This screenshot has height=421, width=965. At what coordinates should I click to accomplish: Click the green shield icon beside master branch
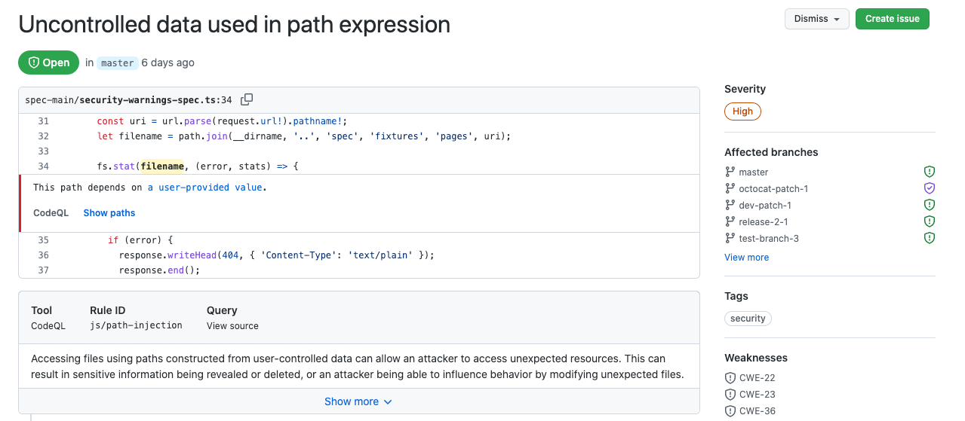(x=930, y=172)
